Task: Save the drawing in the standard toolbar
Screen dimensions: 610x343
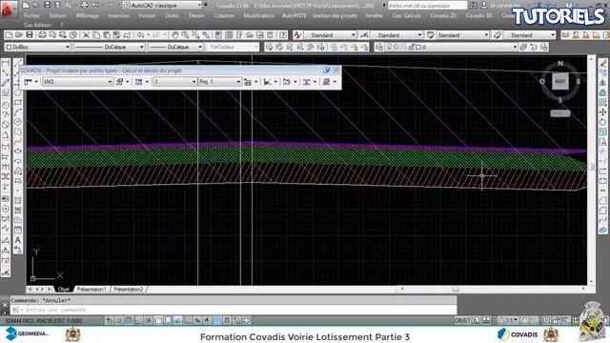Action: (30, 35)
